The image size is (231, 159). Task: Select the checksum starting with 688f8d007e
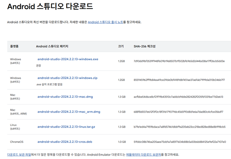178,112
